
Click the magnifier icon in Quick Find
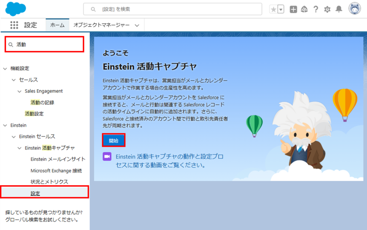point(10,44)
